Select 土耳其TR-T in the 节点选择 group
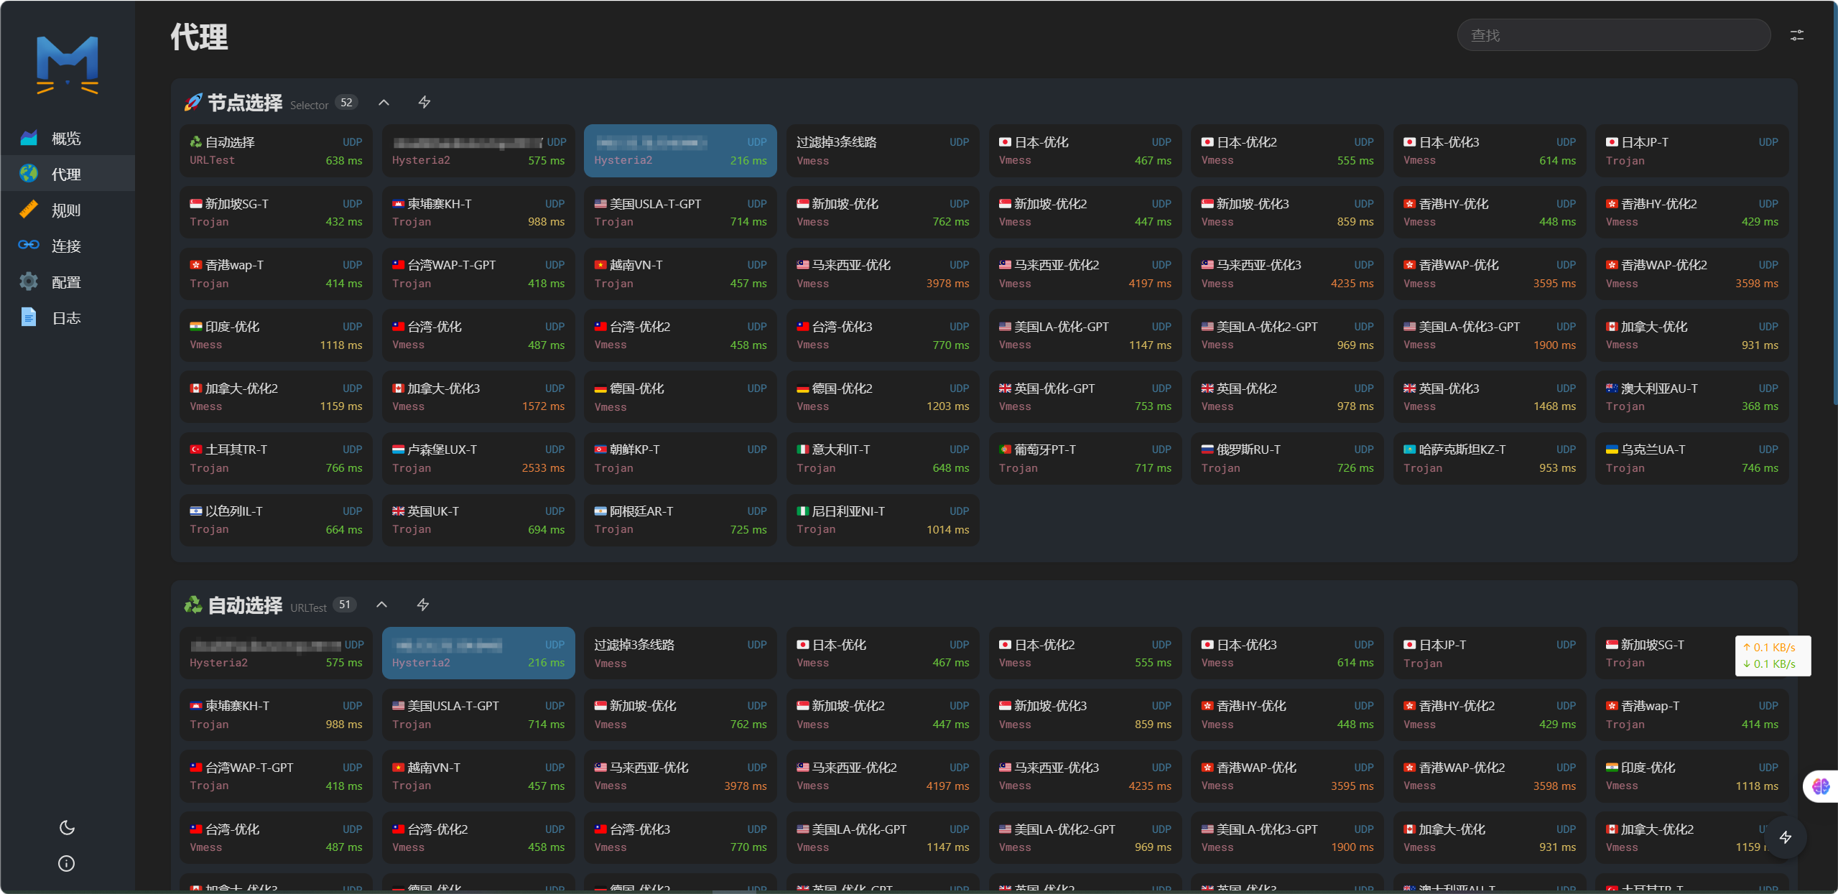This screenshot has width=1838, height=894. (x=276, y=458)
